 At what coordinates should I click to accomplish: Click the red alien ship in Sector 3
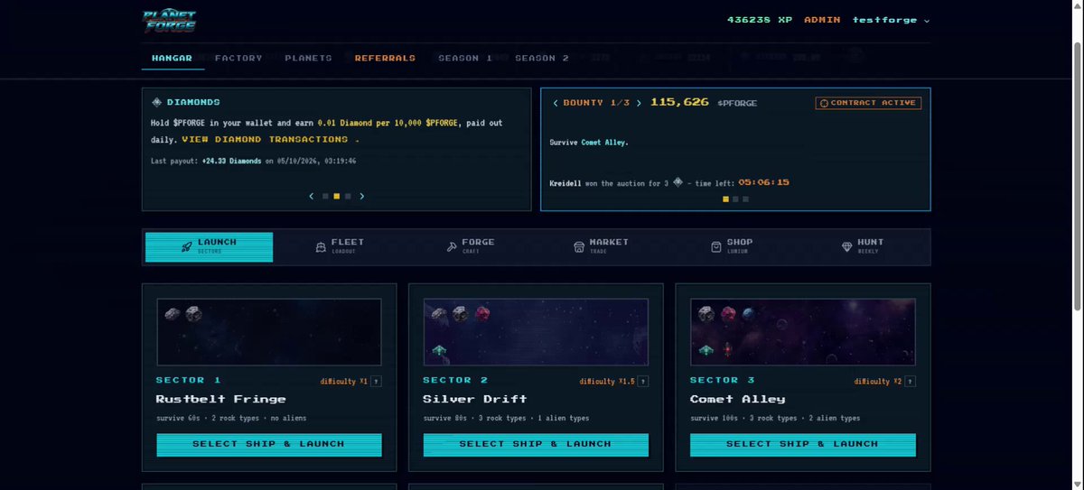pos(725,349)
